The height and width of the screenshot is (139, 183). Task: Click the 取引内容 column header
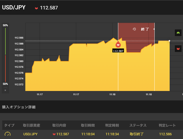pos(59,125)
